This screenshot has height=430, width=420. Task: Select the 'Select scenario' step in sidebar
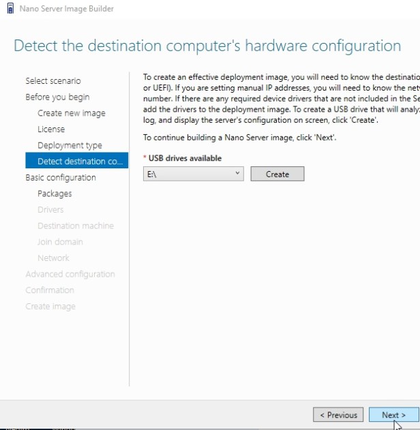(x=53, y=81)
